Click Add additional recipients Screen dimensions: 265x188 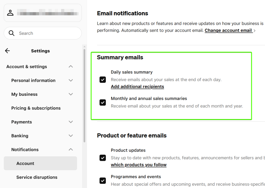(137, 87)
